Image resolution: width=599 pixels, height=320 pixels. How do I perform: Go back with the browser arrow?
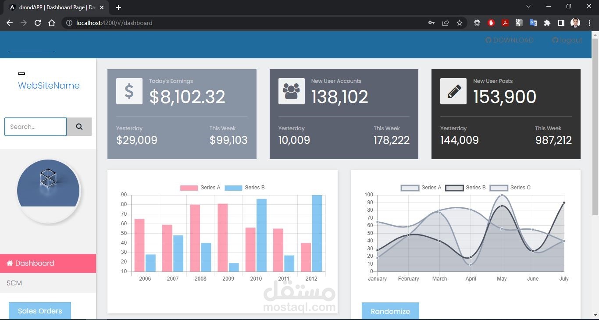coord(10,23)
